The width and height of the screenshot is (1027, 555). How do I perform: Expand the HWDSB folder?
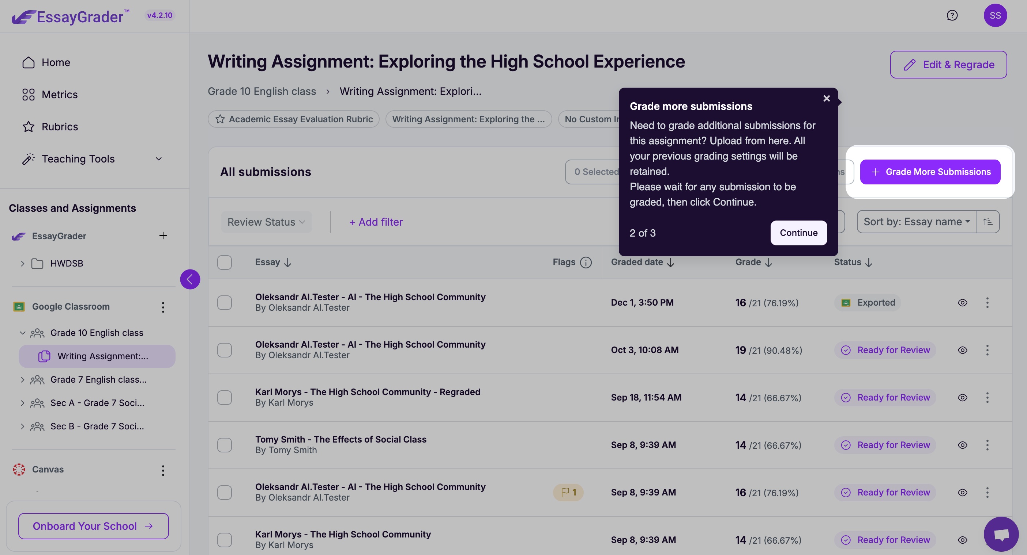(23, 264)
